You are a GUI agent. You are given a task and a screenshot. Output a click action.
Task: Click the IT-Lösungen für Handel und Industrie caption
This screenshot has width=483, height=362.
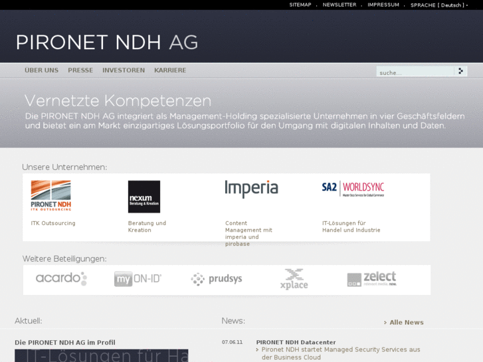click(351, 226)
